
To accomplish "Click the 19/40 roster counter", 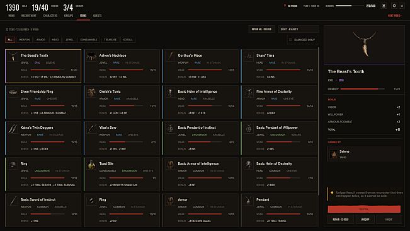I will pyautogui.click(x=40, y=8).
